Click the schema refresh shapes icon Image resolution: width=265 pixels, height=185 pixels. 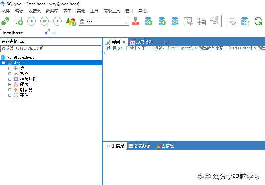point(71,21)
